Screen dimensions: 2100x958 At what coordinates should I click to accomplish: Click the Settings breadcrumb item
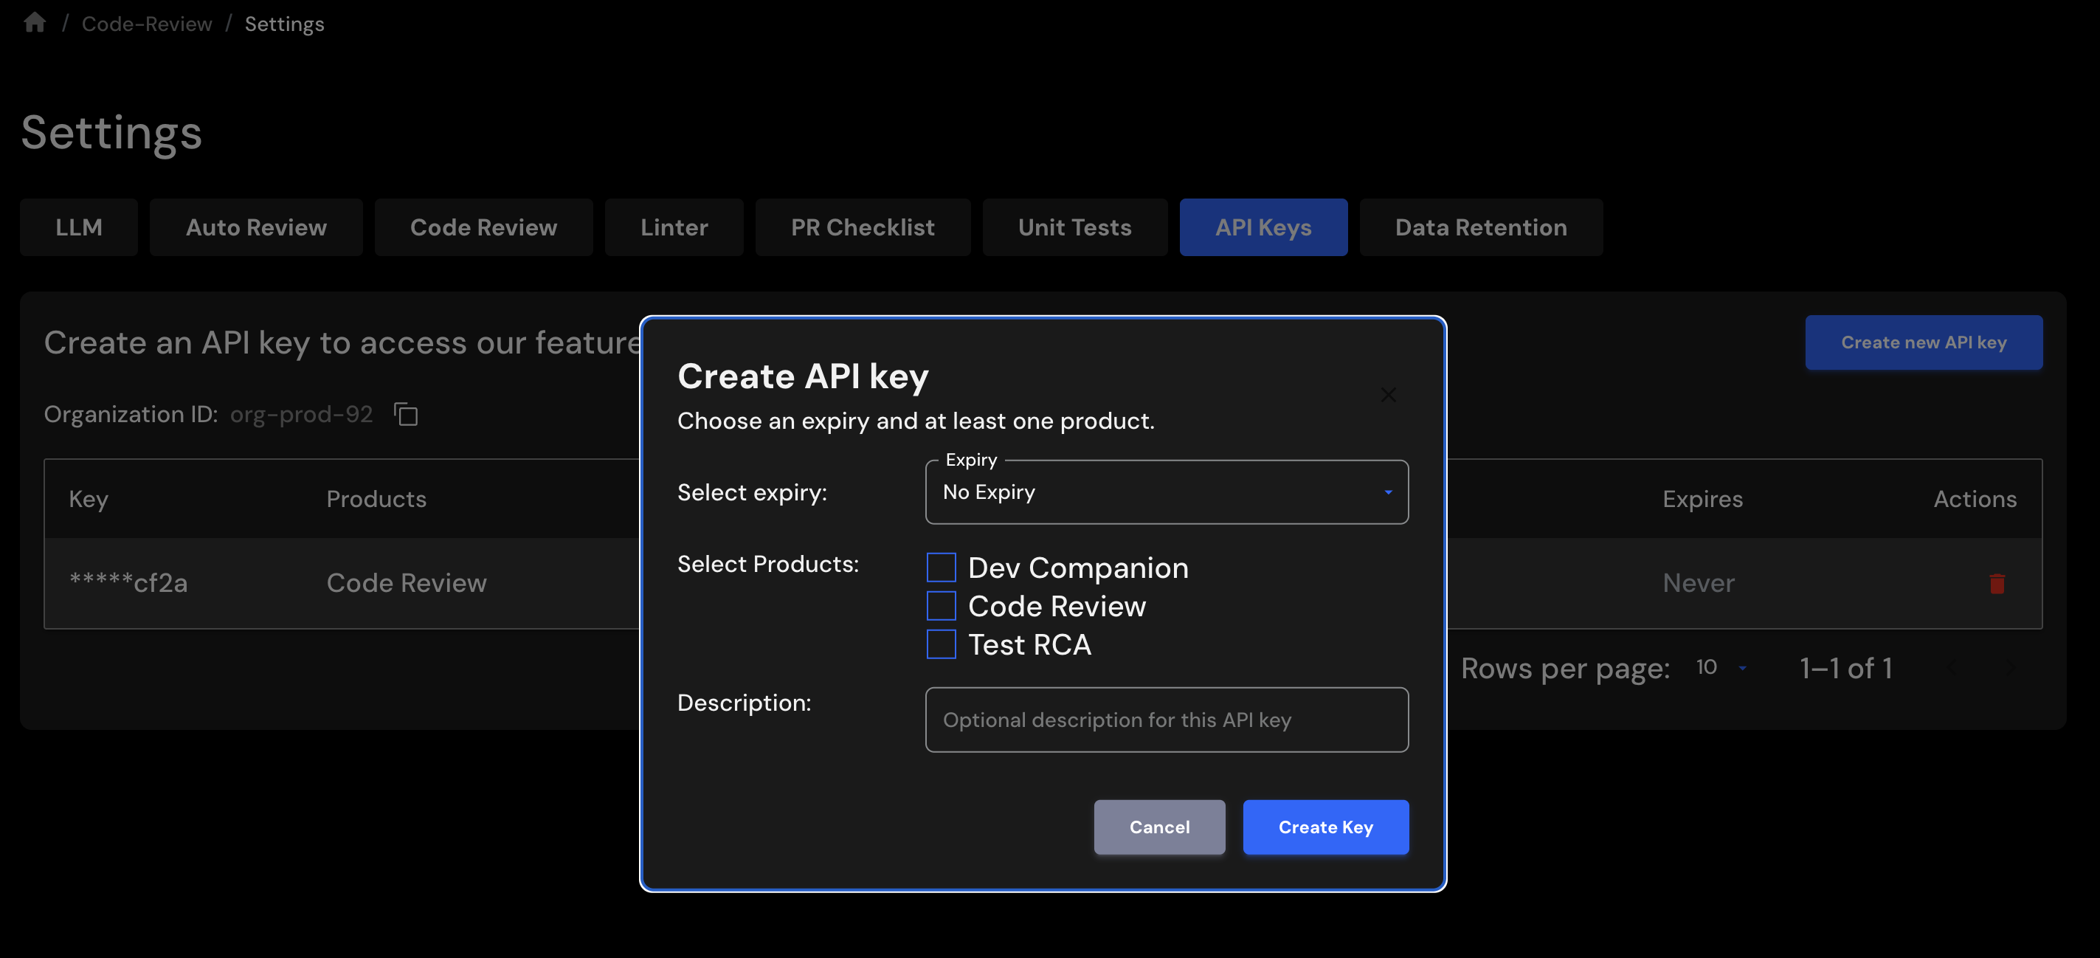coord(285,24)
